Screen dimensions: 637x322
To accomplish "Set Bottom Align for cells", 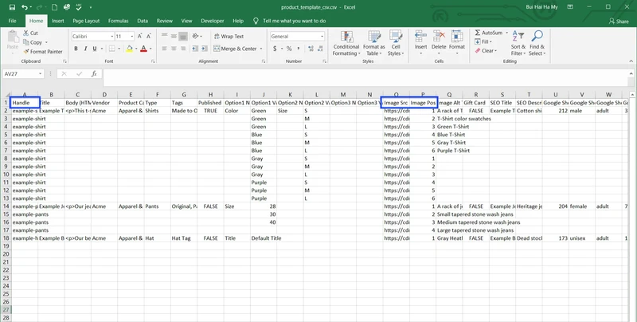I will 183,36.
